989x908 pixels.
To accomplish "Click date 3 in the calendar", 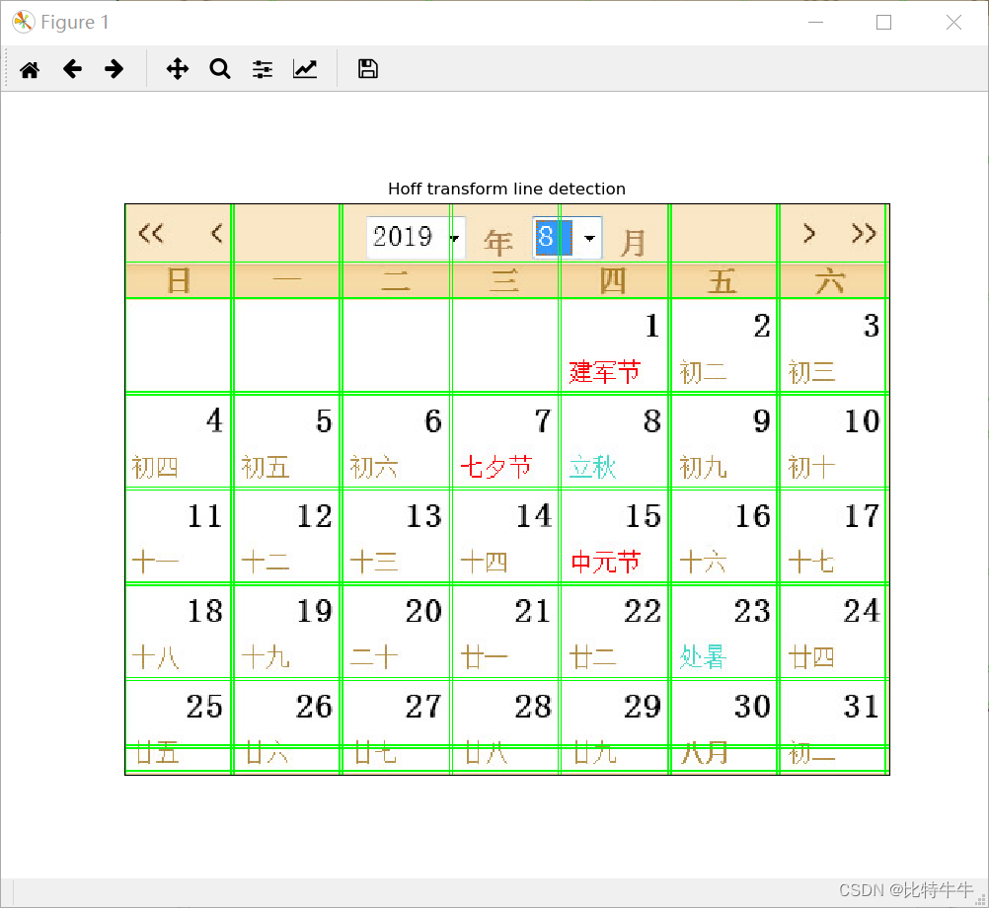I will click(x=872, y=326).
